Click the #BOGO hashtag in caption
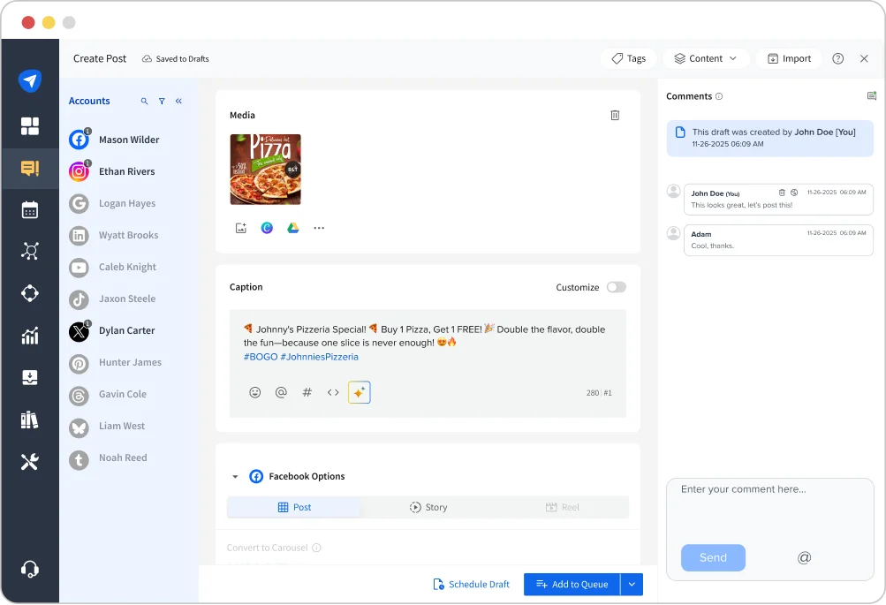This screenshot has width=886, height=605. [x=261, y=357]
